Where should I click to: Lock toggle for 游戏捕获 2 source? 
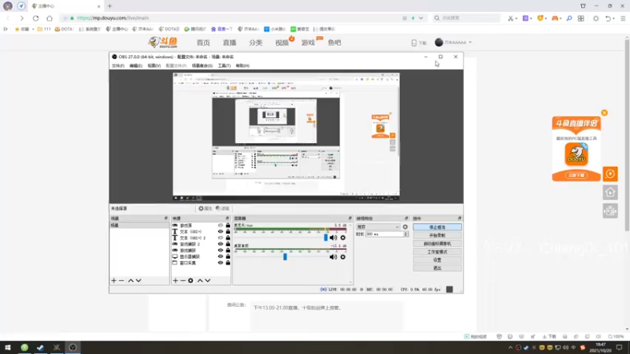pos(228,244)
